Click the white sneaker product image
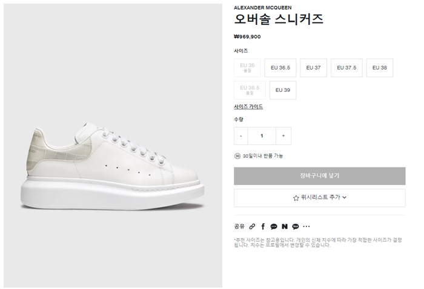The height and width of the screenshot is (289, 424). pyautogui.click(x=112, y=163)
